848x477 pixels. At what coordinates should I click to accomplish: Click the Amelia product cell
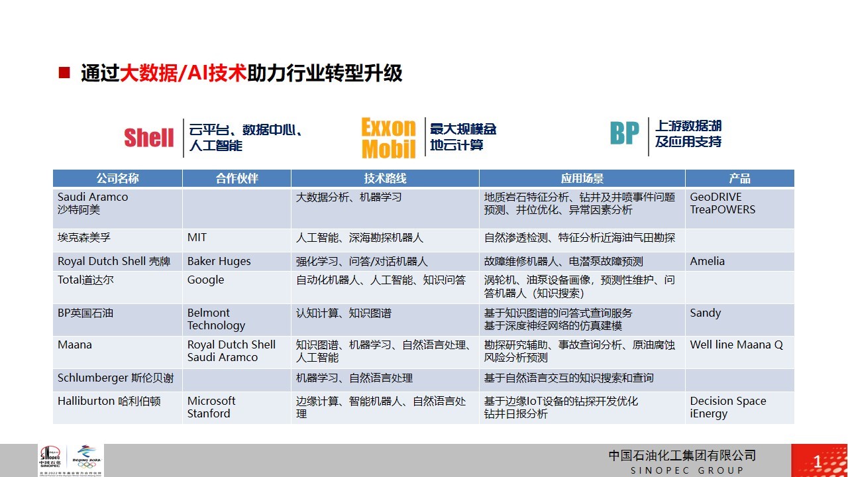[740, 262]
